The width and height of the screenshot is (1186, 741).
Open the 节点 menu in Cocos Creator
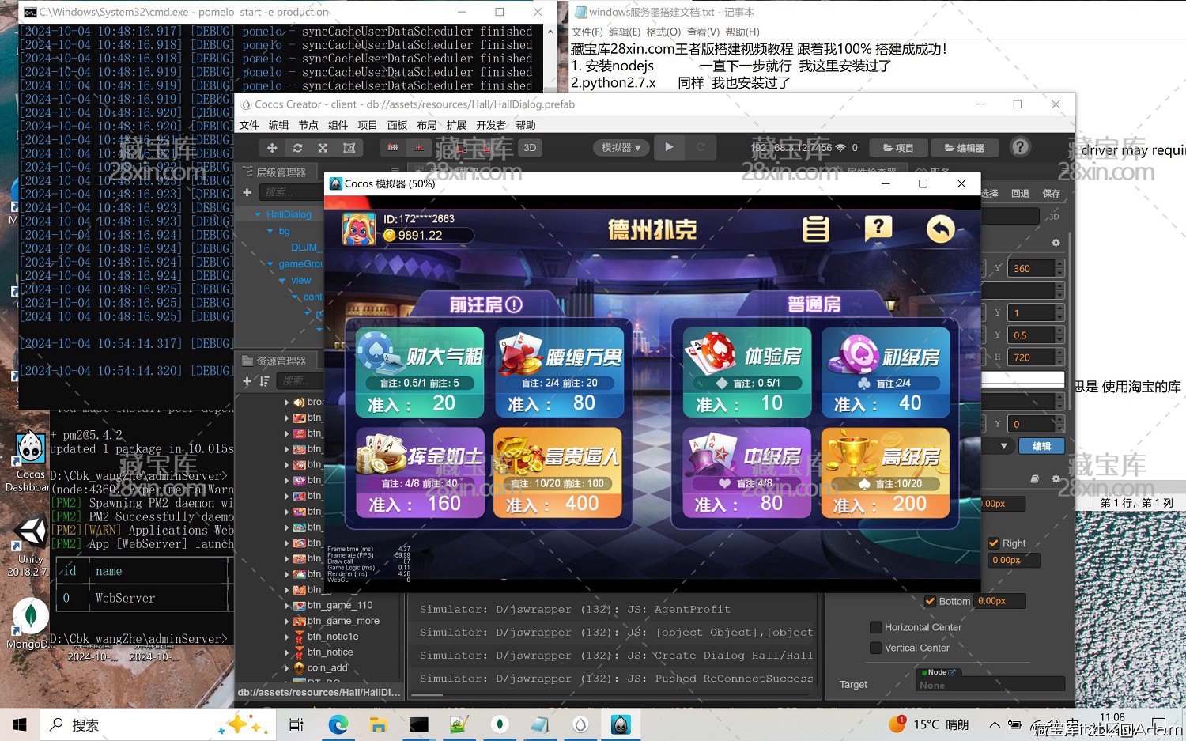coord(308,124)
